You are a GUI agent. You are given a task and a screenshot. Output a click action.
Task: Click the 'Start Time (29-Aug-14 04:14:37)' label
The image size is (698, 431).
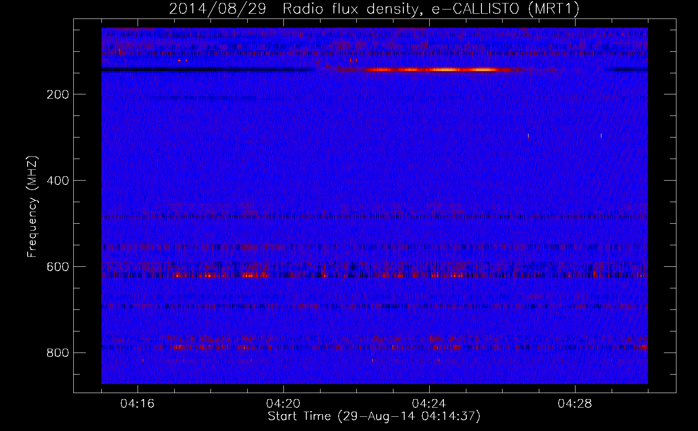click(374, 416)
